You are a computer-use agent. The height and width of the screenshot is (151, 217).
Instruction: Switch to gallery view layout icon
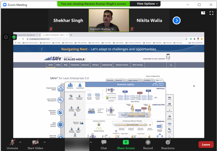click(x=203, y=13)
